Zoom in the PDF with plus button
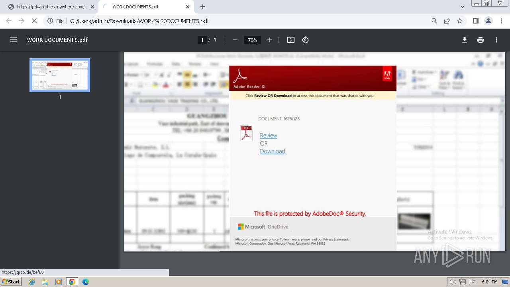Image resolution: width=510 pixels, height=287 pixels. coord(270,40)
